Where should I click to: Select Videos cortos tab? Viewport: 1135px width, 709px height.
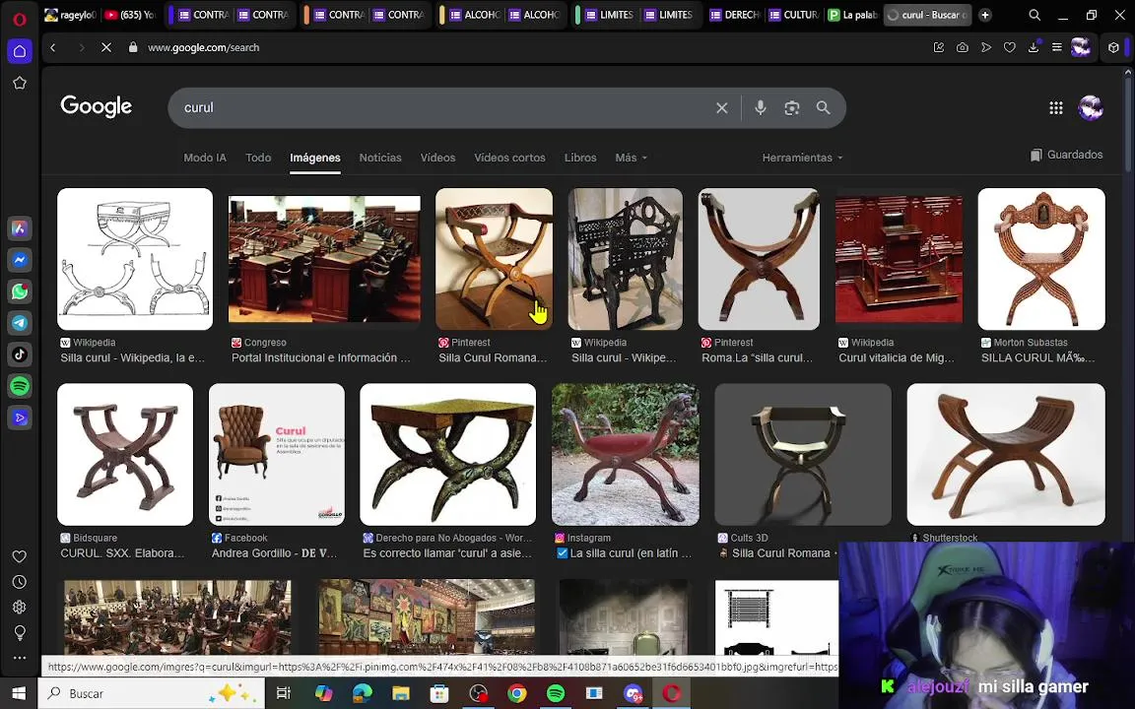tap(509, 158)
